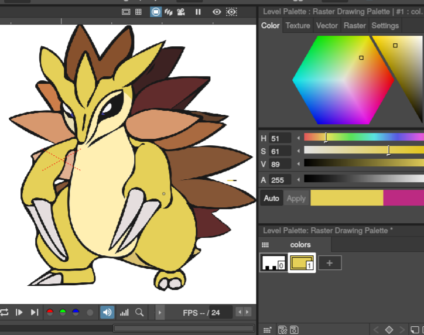Toggle the Safe Area overlay icon

[126, 12]
